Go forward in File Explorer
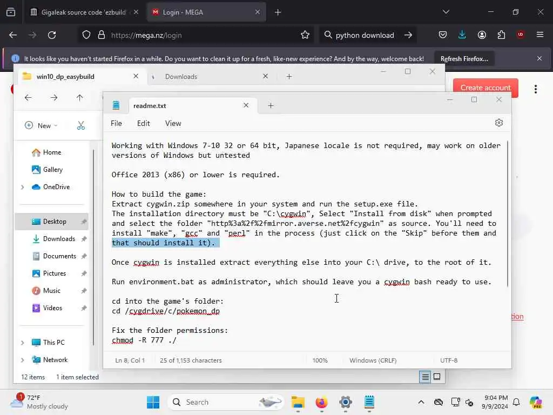 pyautogui.click(x=54, y=98)
